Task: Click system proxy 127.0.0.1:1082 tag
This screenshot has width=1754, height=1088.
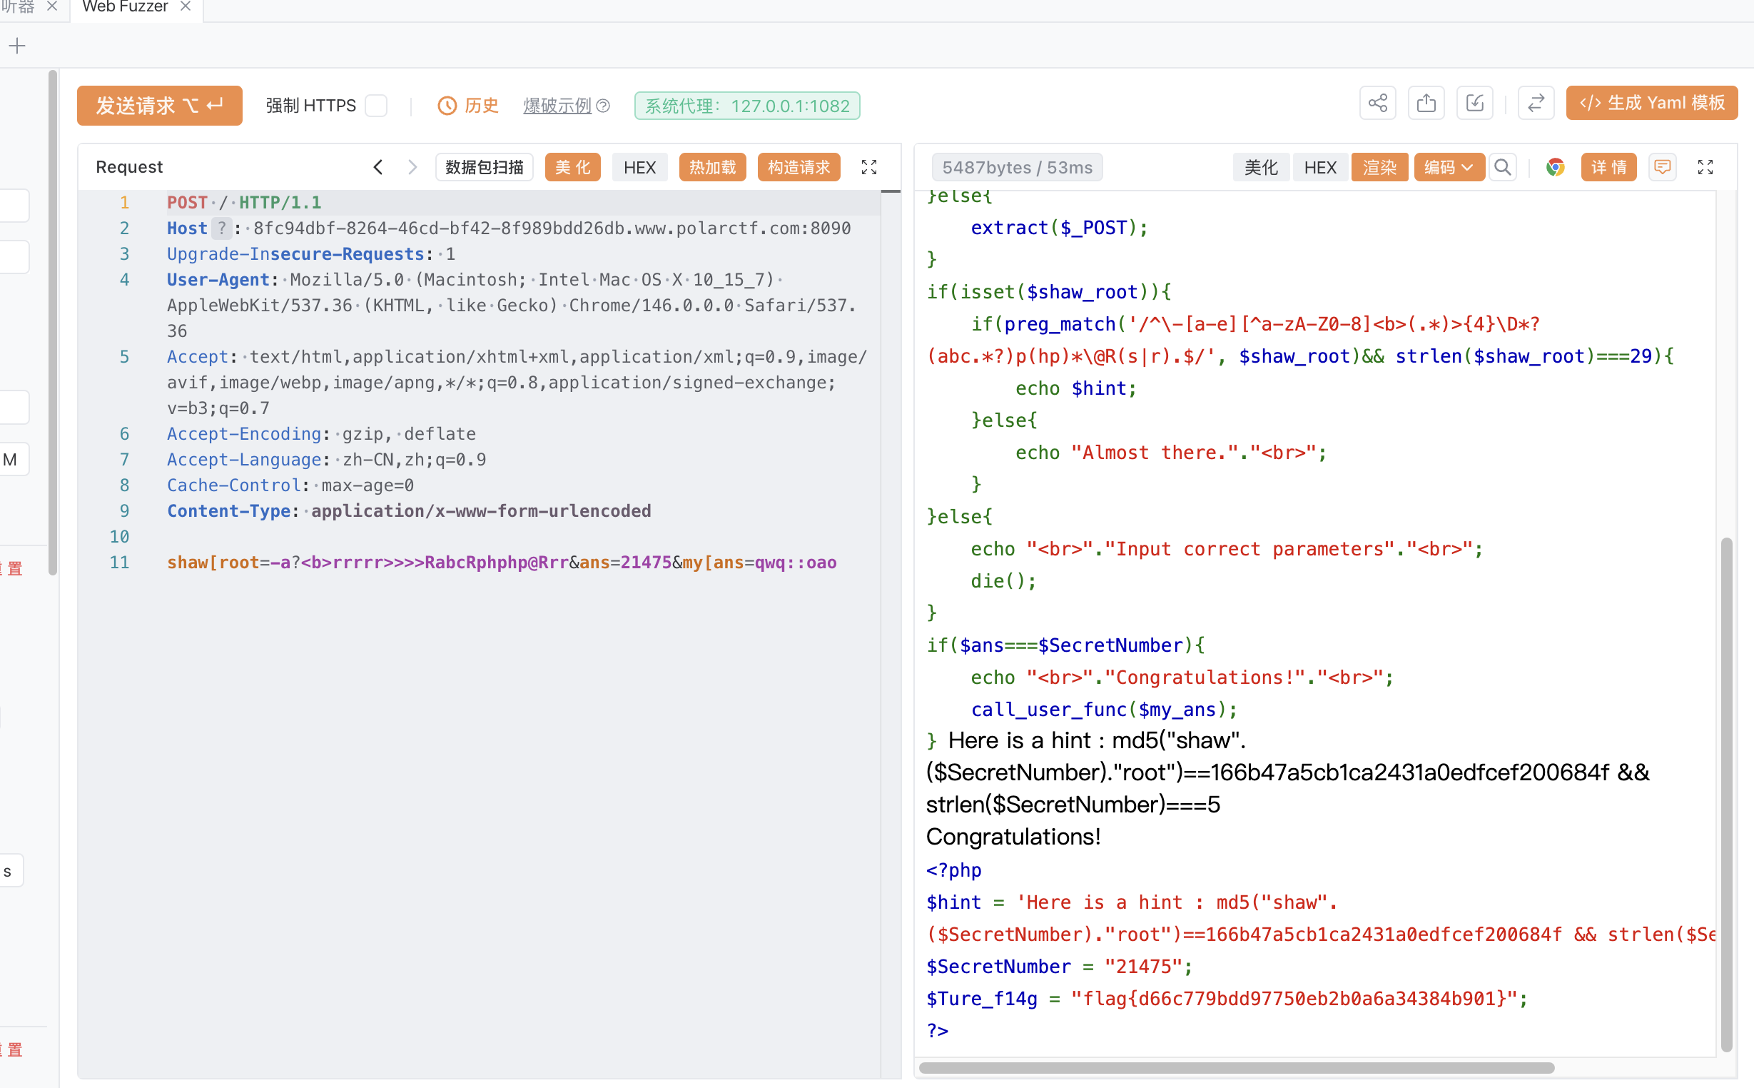Action: pos(746,106)
